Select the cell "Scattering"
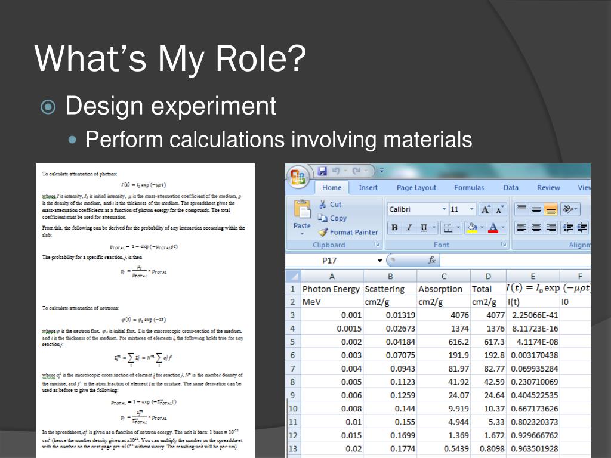Screen dimensions: 611x458 390,289
